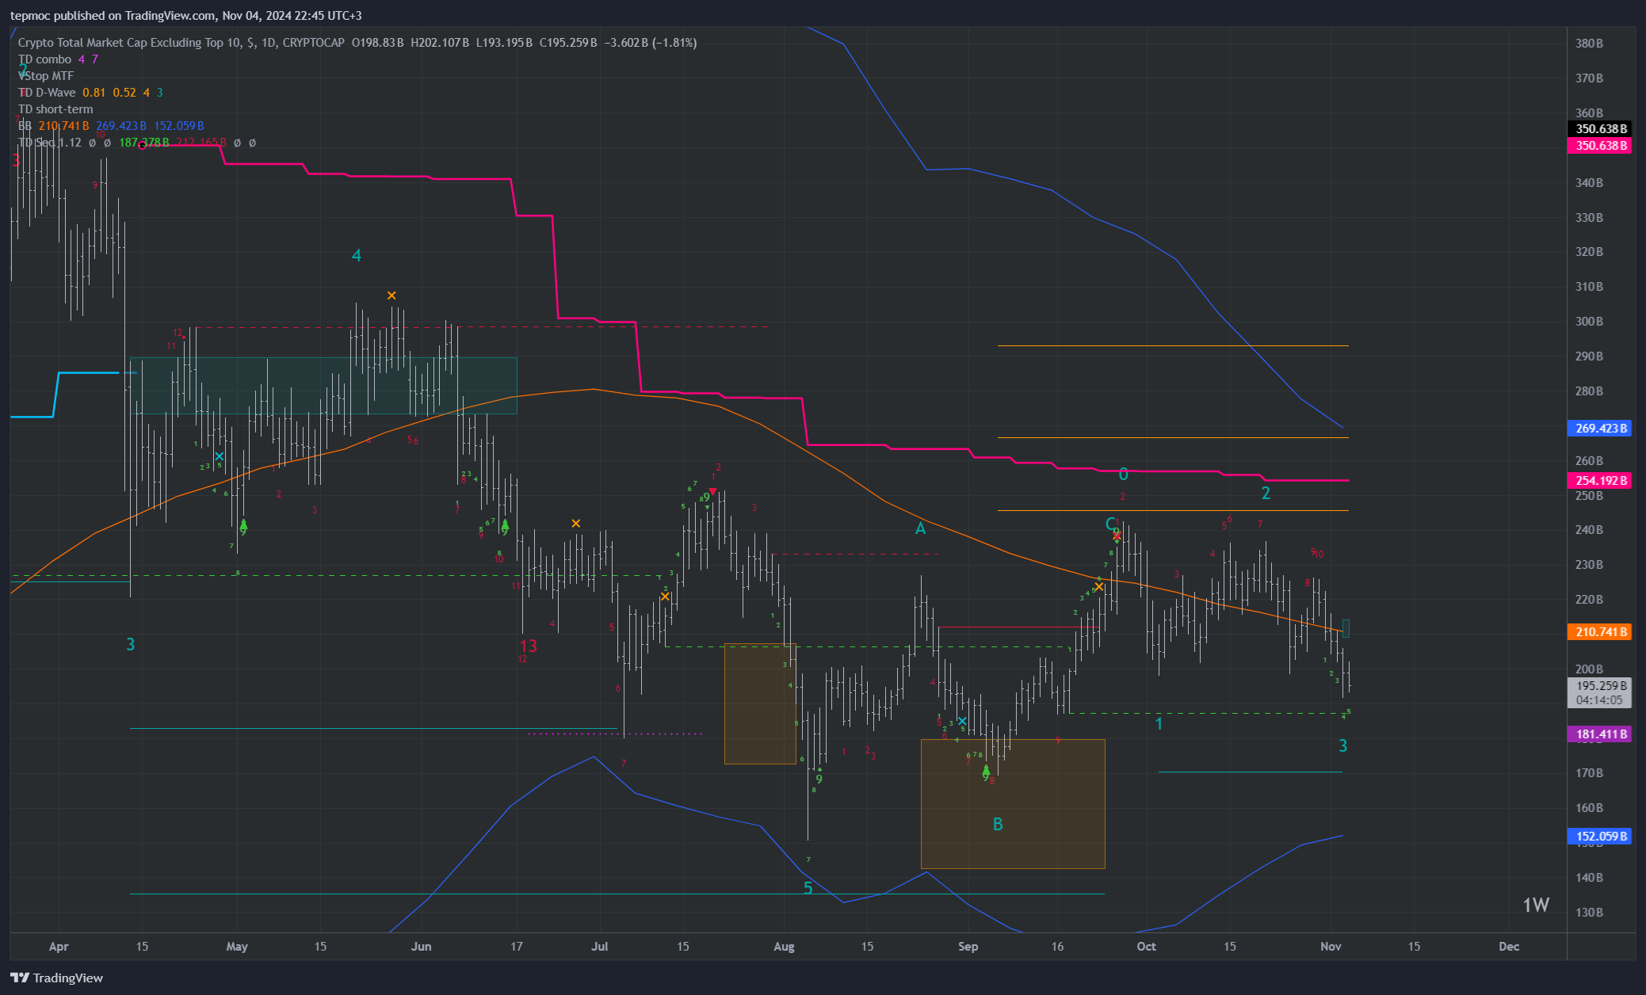Click the cyan X marker near late April
The height and width of the screenshot is (995, 1646).
pos(220,456)
